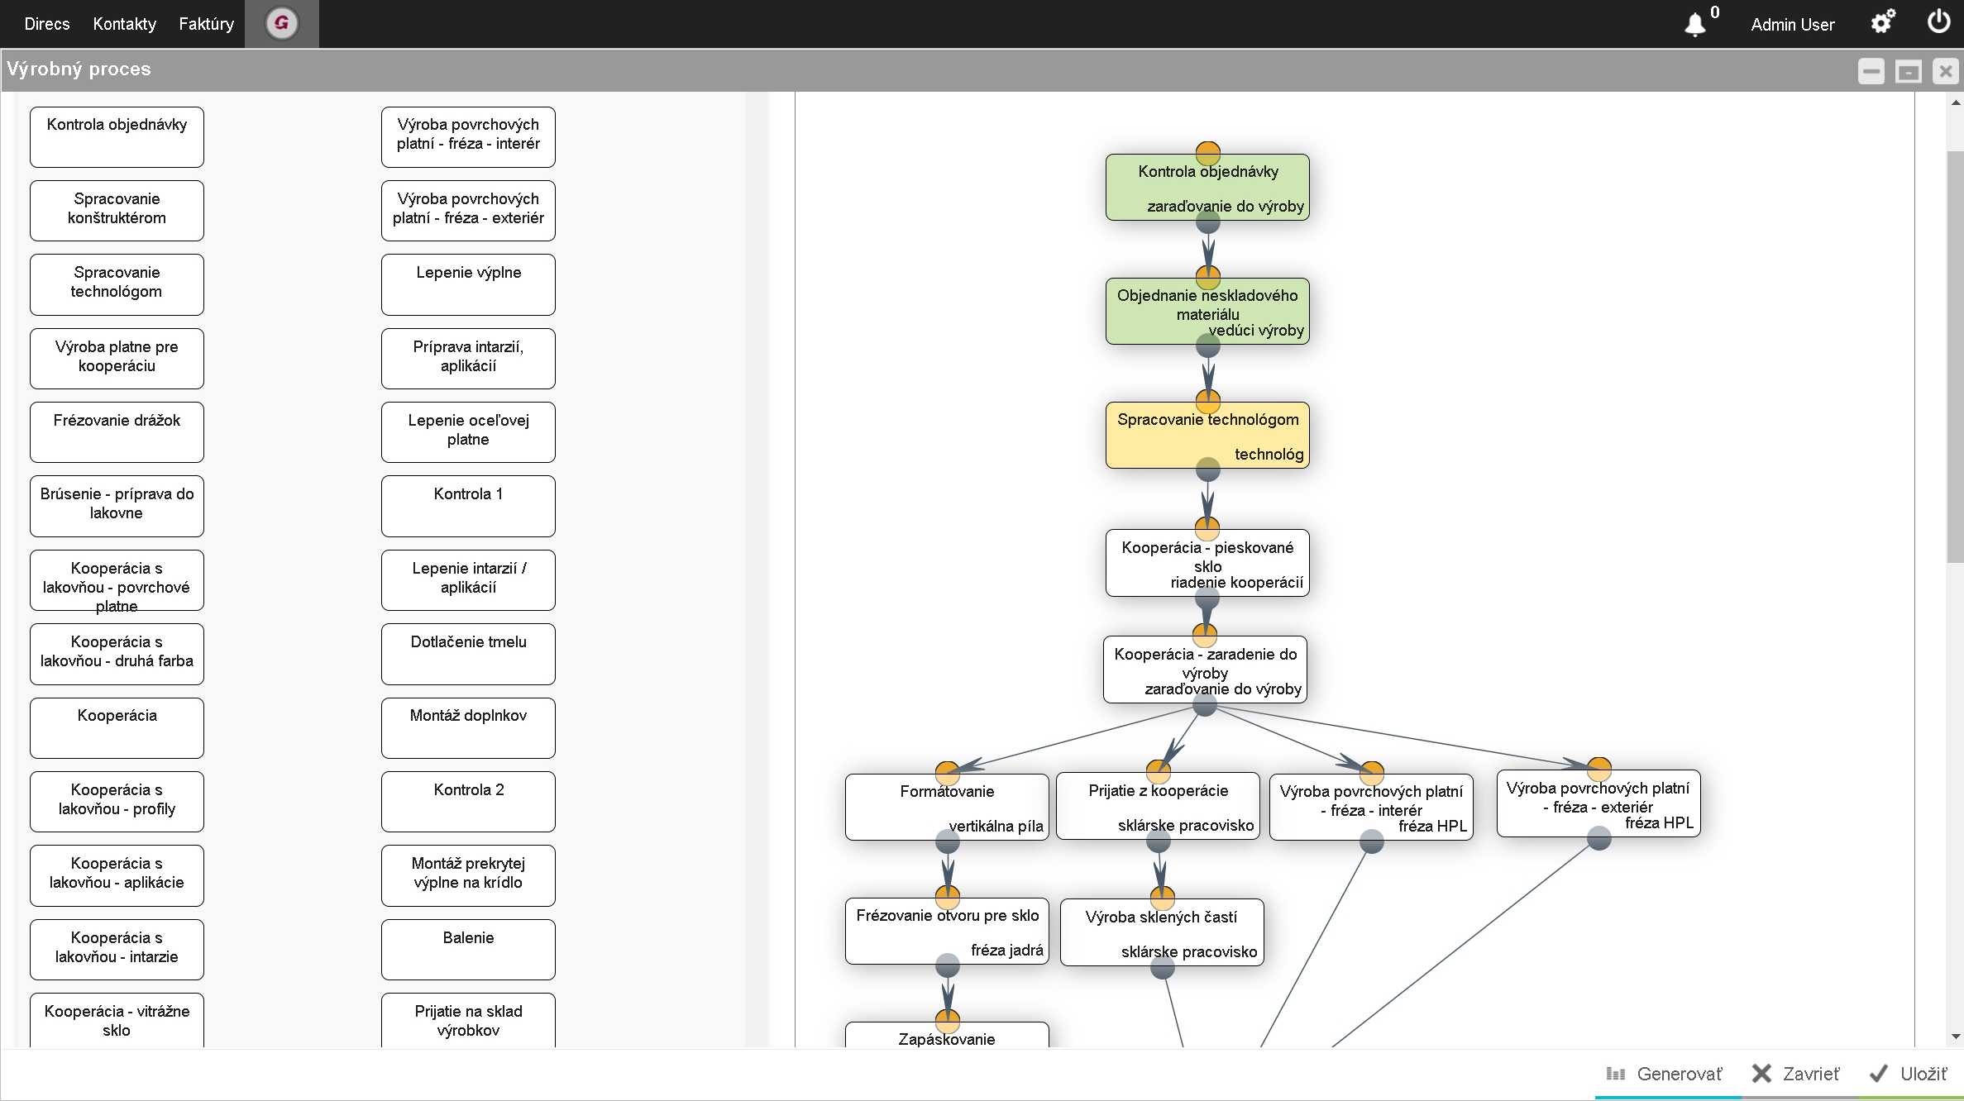Click gray output port of fréza - exteriér diagram node
Viewport: 1964px width, 1101px height.
1599,838
